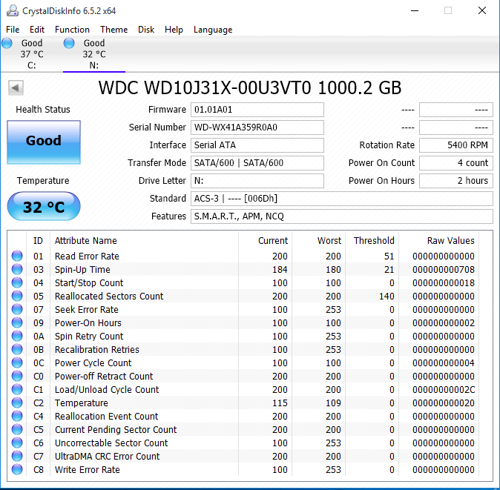Click the status orb for Power Cycle Count
This screenshot has height=490, width=500.
[17, 363]
